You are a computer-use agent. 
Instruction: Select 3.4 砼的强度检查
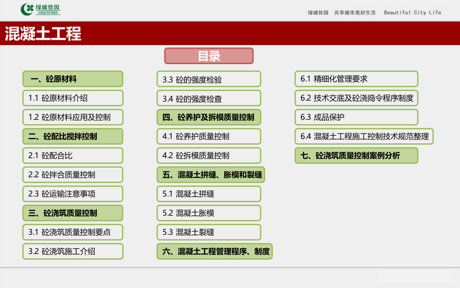tap(209, 98)
